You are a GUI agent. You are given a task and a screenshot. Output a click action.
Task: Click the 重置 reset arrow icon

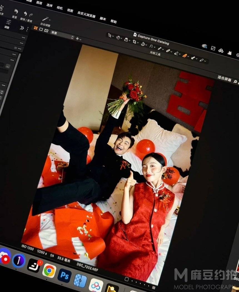click(16, 12)
